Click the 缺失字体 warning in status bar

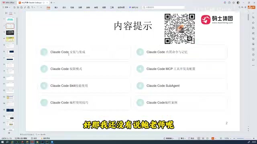[45, 138]
